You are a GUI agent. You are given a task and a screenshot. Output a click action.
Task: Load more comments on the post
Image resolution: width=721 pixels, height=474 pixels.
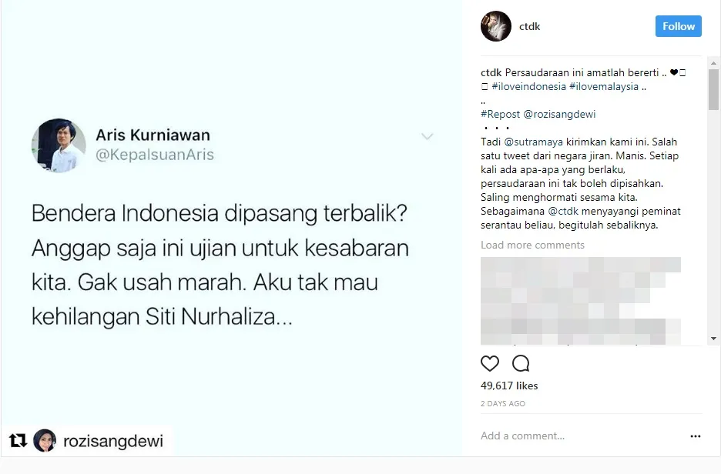pos(532,245)
